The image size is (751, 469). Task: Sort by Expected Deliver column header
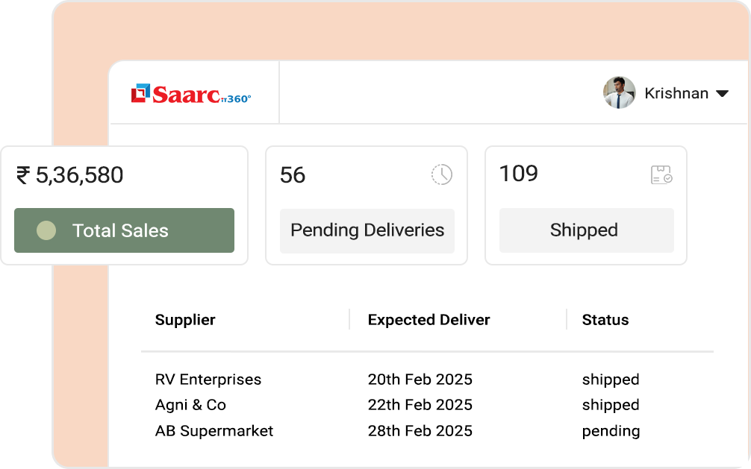[x=429, y=320]
